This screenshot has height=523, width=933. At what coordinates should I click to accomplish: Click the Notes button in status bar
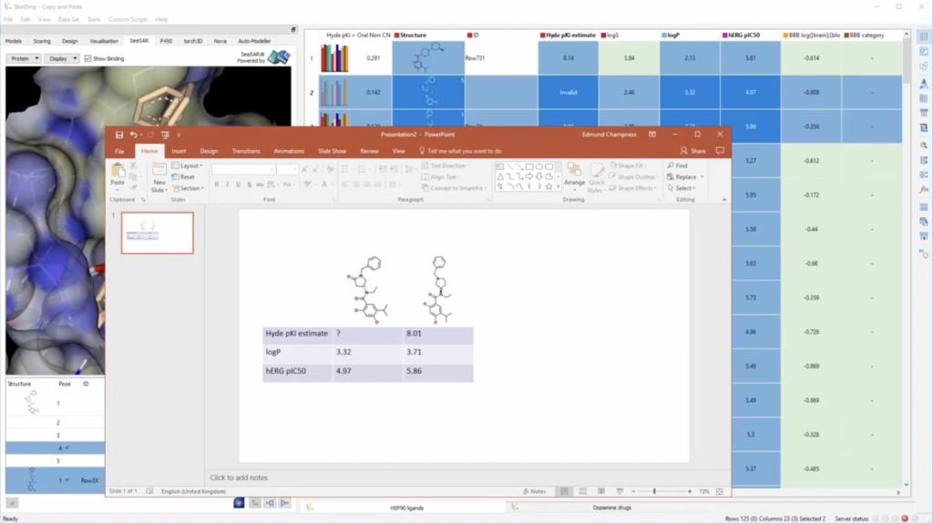[x=535, y=491]
